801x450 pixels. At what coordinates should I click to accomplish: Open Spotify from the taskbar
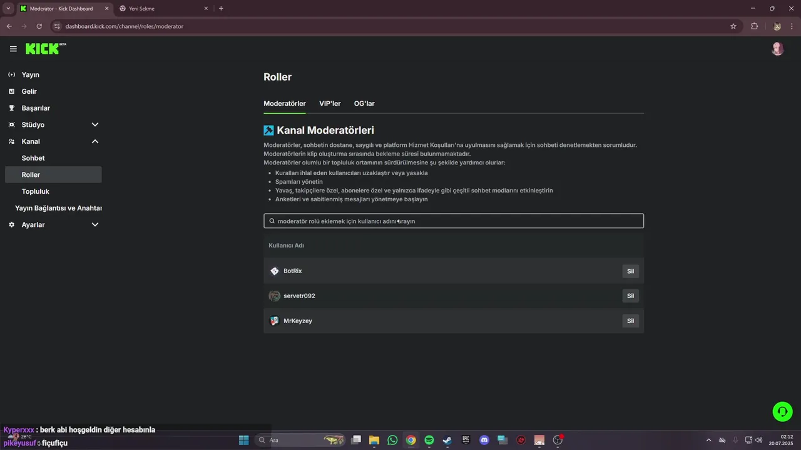(x=429, y=440)
